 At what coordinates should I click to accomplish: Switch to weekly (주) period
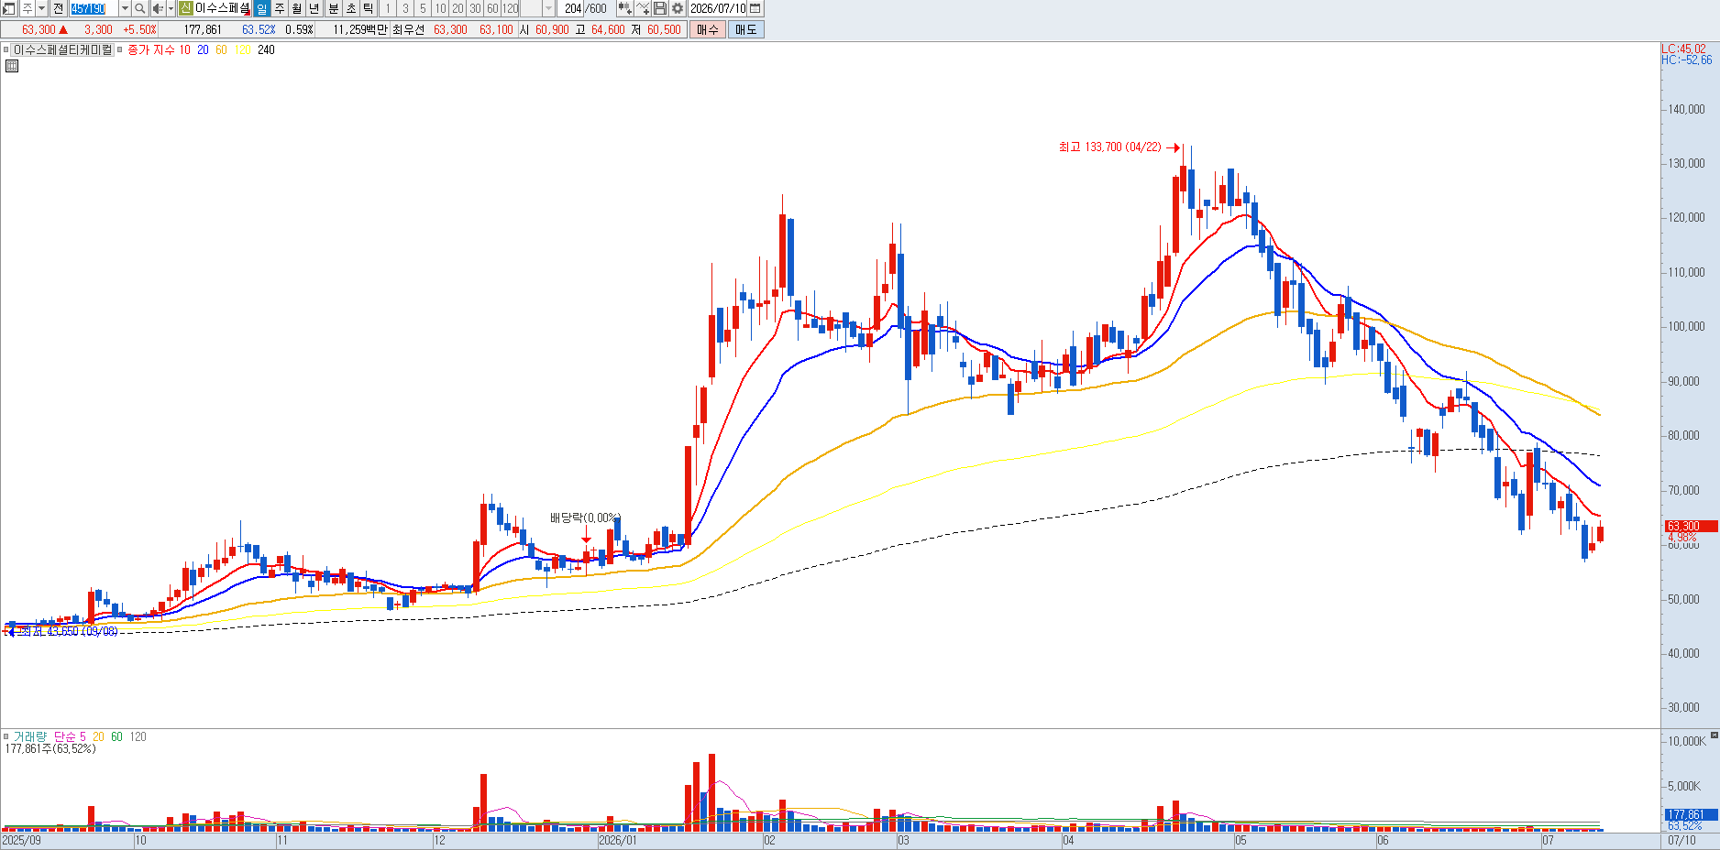280,8
